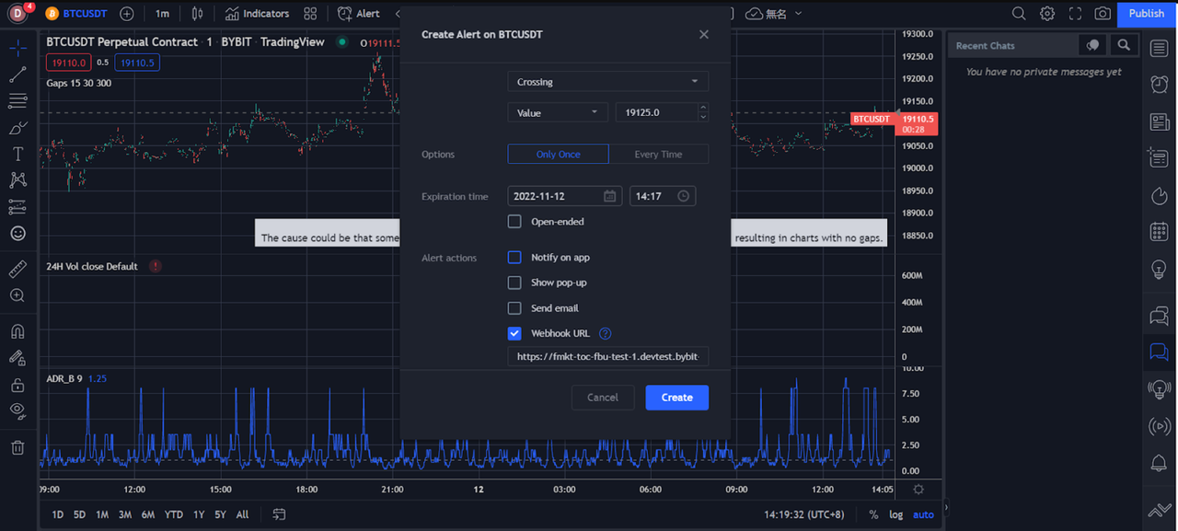Expand the Crossing condition dropdown
Screen dimensions: 1178x531
pos(607,82)
